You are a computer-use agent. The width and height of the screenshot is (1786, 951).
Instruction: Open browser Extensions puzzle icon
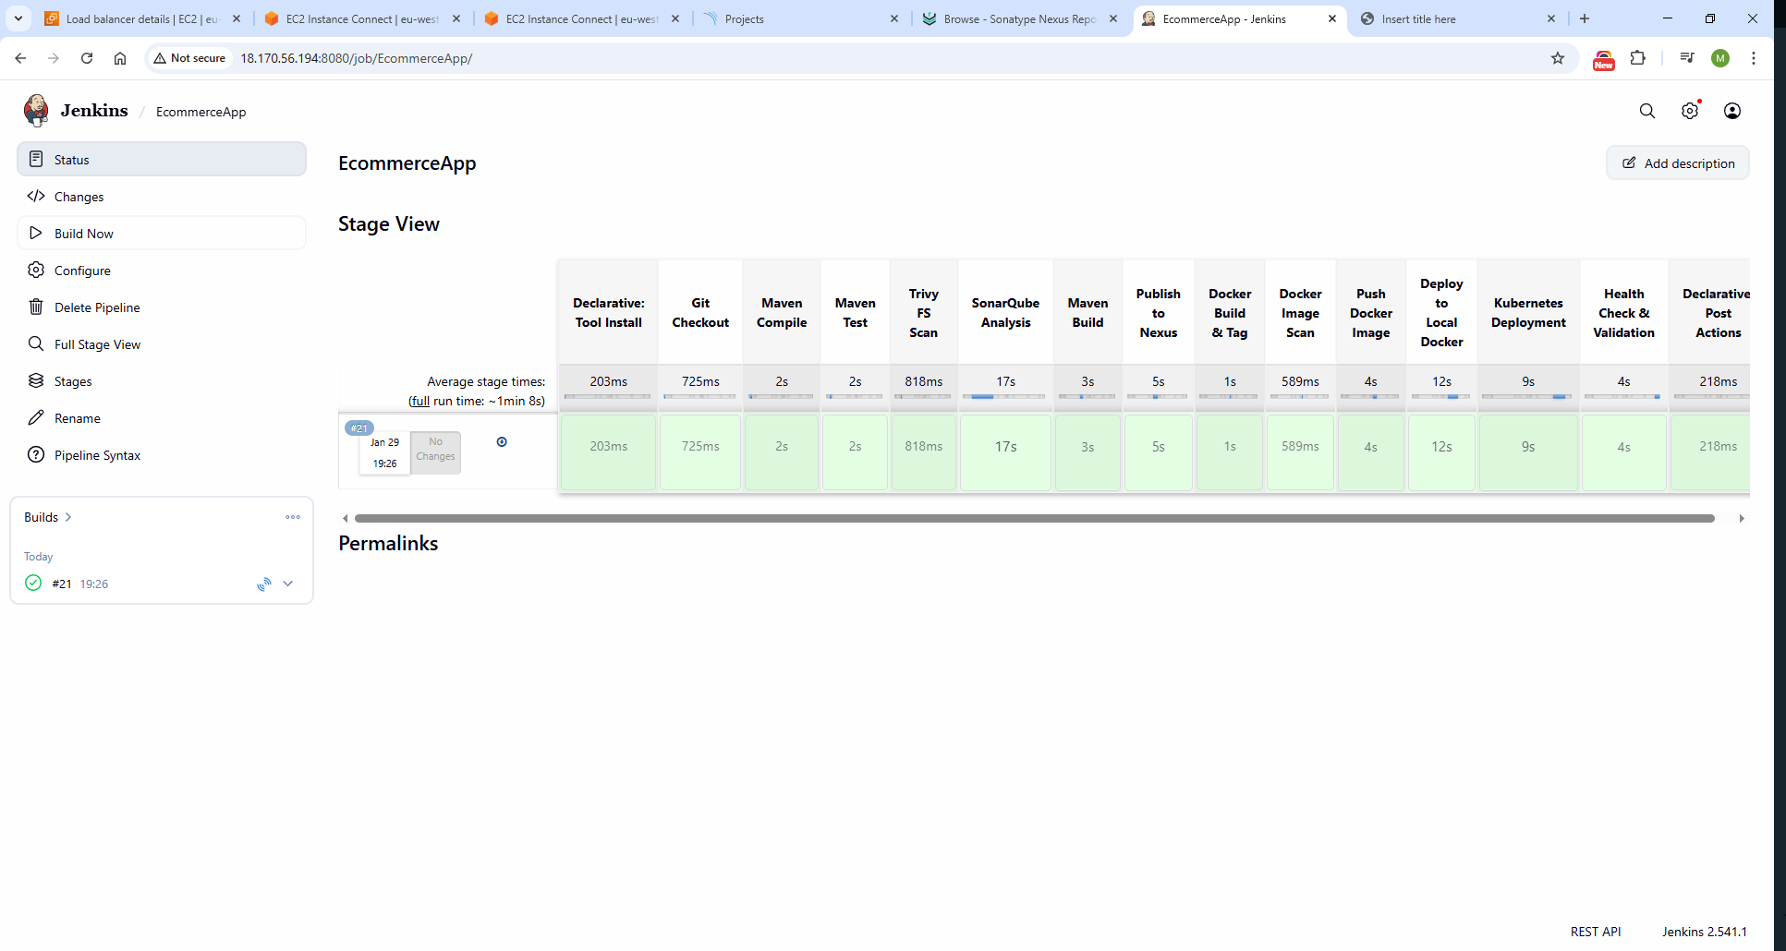1638,58
